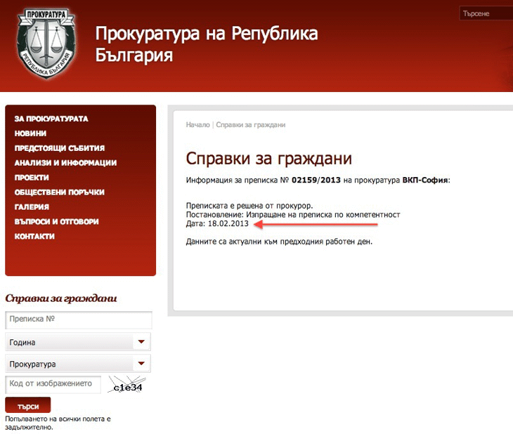This screenshot has width=513, height=434.
Task: Open ПРЕДСТОЯЩИ СЪБИТИЯ menu item
Action: click(x=60, y=148)
